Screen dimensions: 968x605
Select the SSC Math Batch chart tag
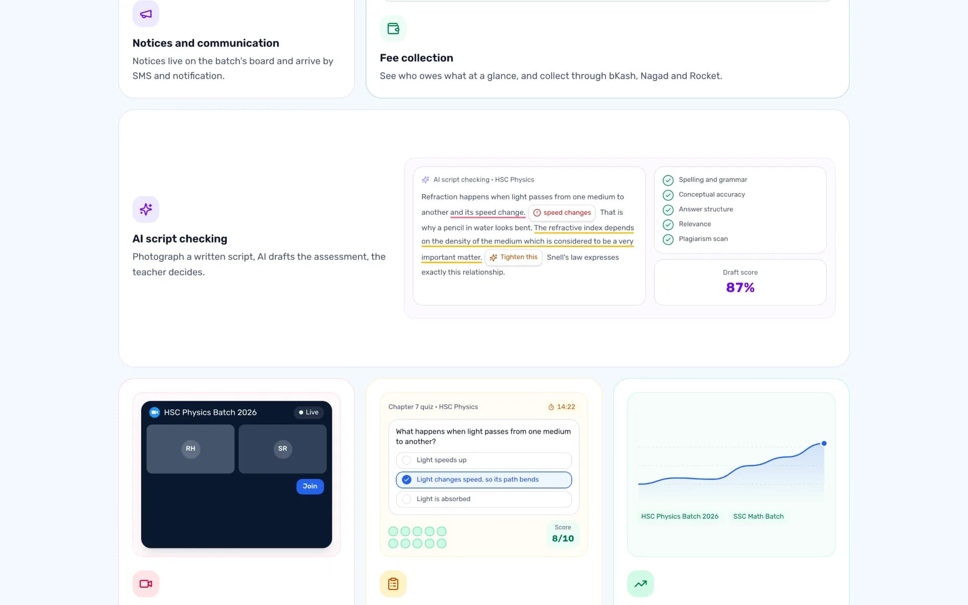click(x=758, y=516)
